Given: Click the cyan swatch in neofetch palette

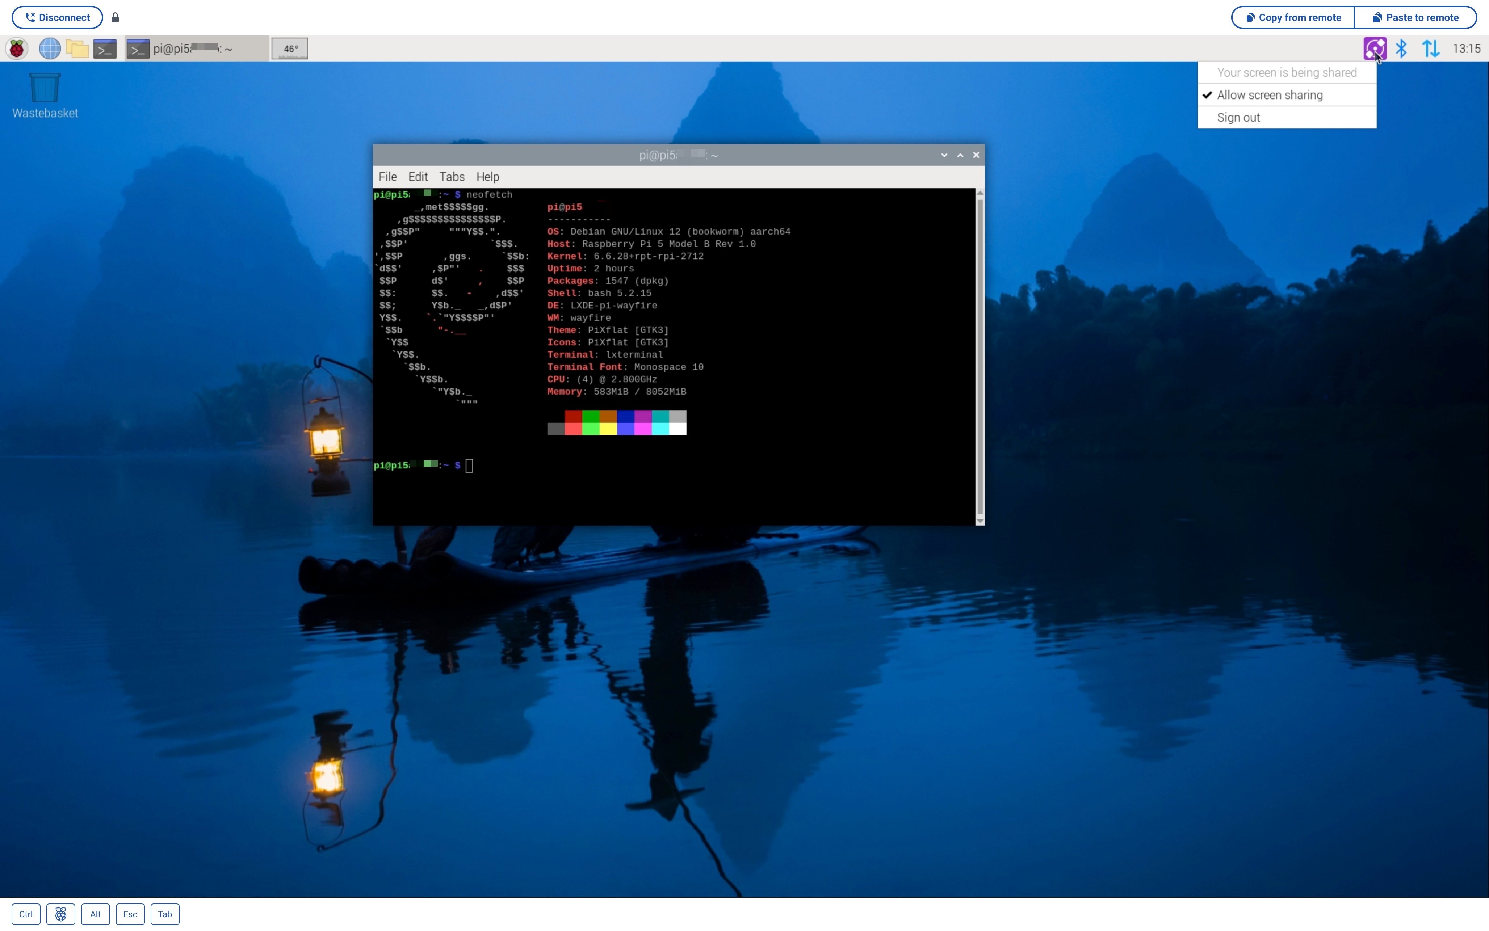Looking at the screenshot, I should tap(660, 429).
